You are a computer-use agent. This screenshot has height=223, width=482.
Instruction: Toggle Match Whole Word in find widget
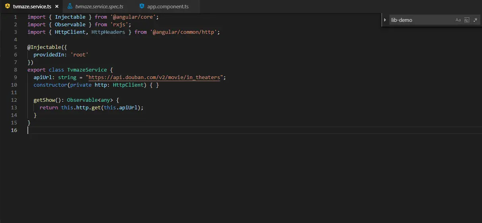[467, 20]
